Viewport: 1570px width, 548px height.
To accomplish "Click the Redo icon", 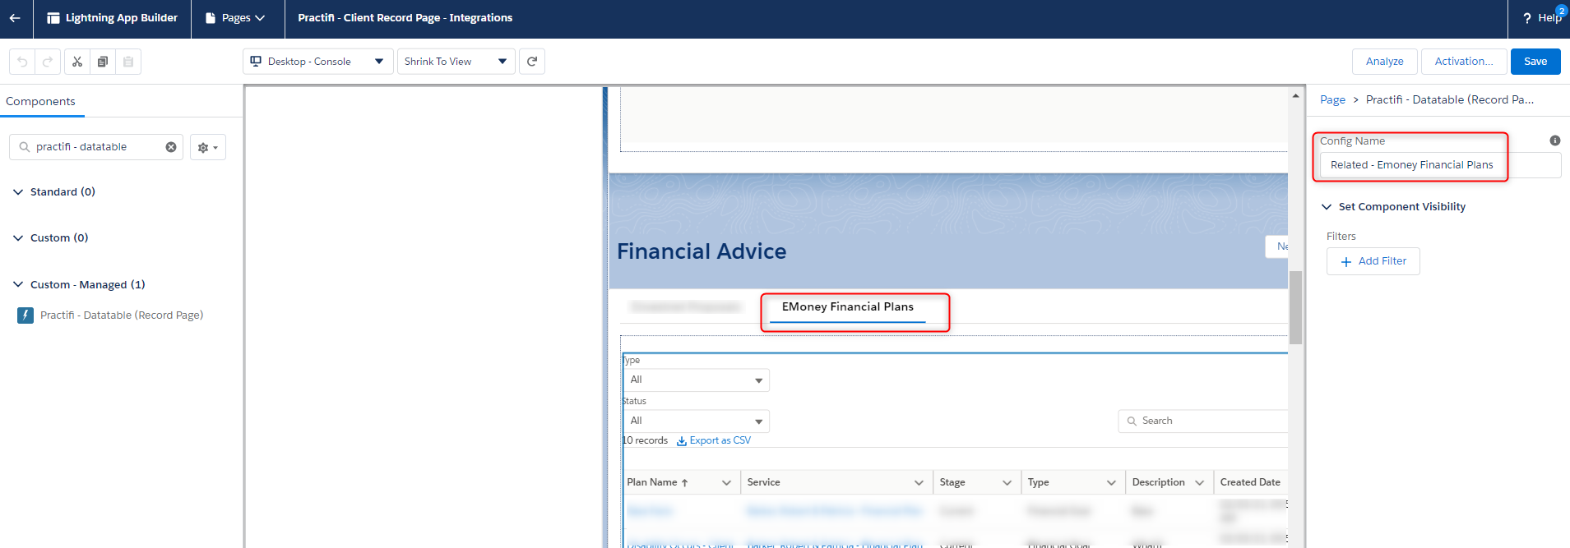I will (x=48, y=62).
